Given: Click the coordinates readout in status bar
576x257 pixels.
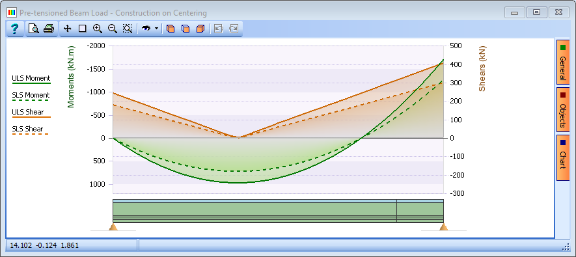Looking at the screenshot, I should tap(44, 245).
